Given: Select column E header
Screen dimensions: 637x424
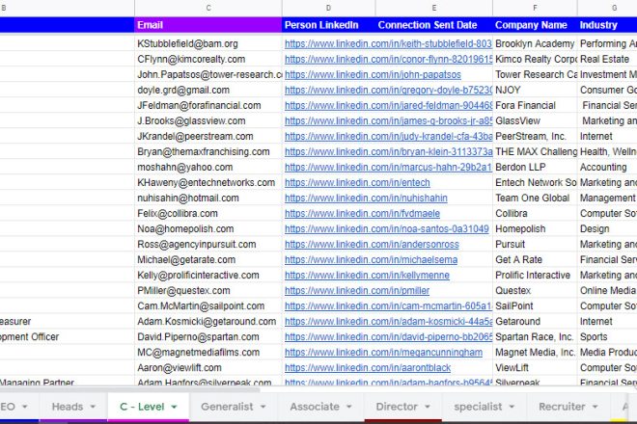Looking at the screenshot, I should [x=434, y=8].
